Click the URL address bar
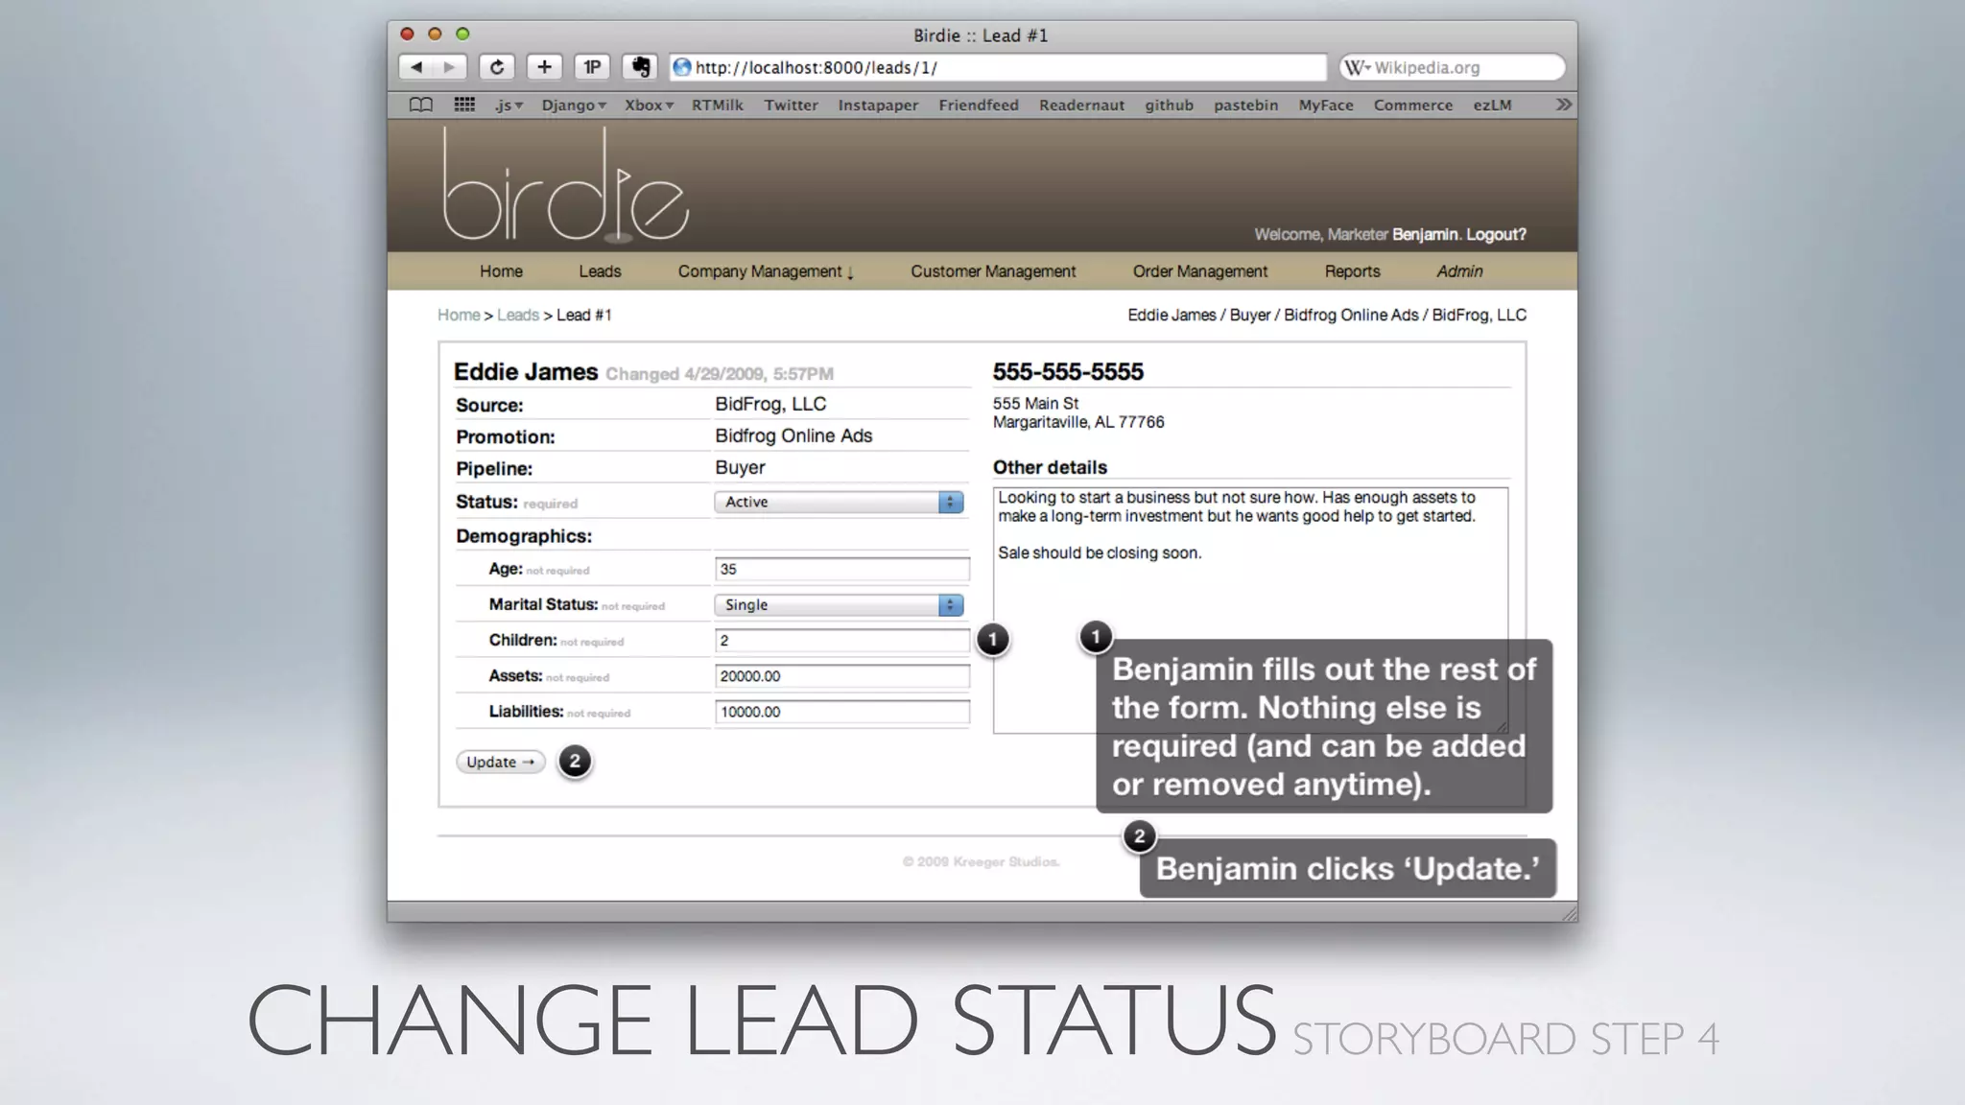The height and width of the screenshot is (1105, 1965). pos(998,67)
